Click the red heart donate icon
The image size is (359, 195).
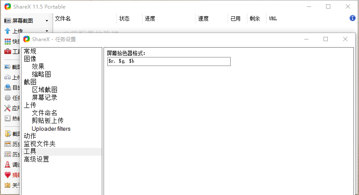coord(7,175)
